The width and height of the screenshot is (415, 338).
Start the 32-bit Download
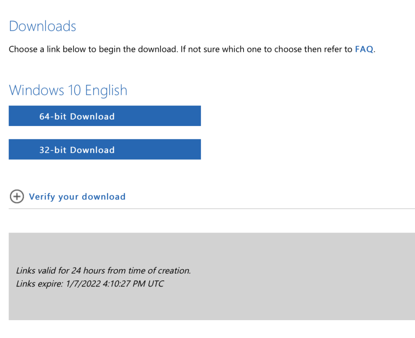tap(105, 150)
